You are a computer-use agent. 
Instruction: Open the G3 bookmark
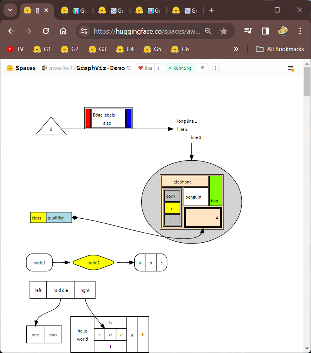(x=97, y=49)
